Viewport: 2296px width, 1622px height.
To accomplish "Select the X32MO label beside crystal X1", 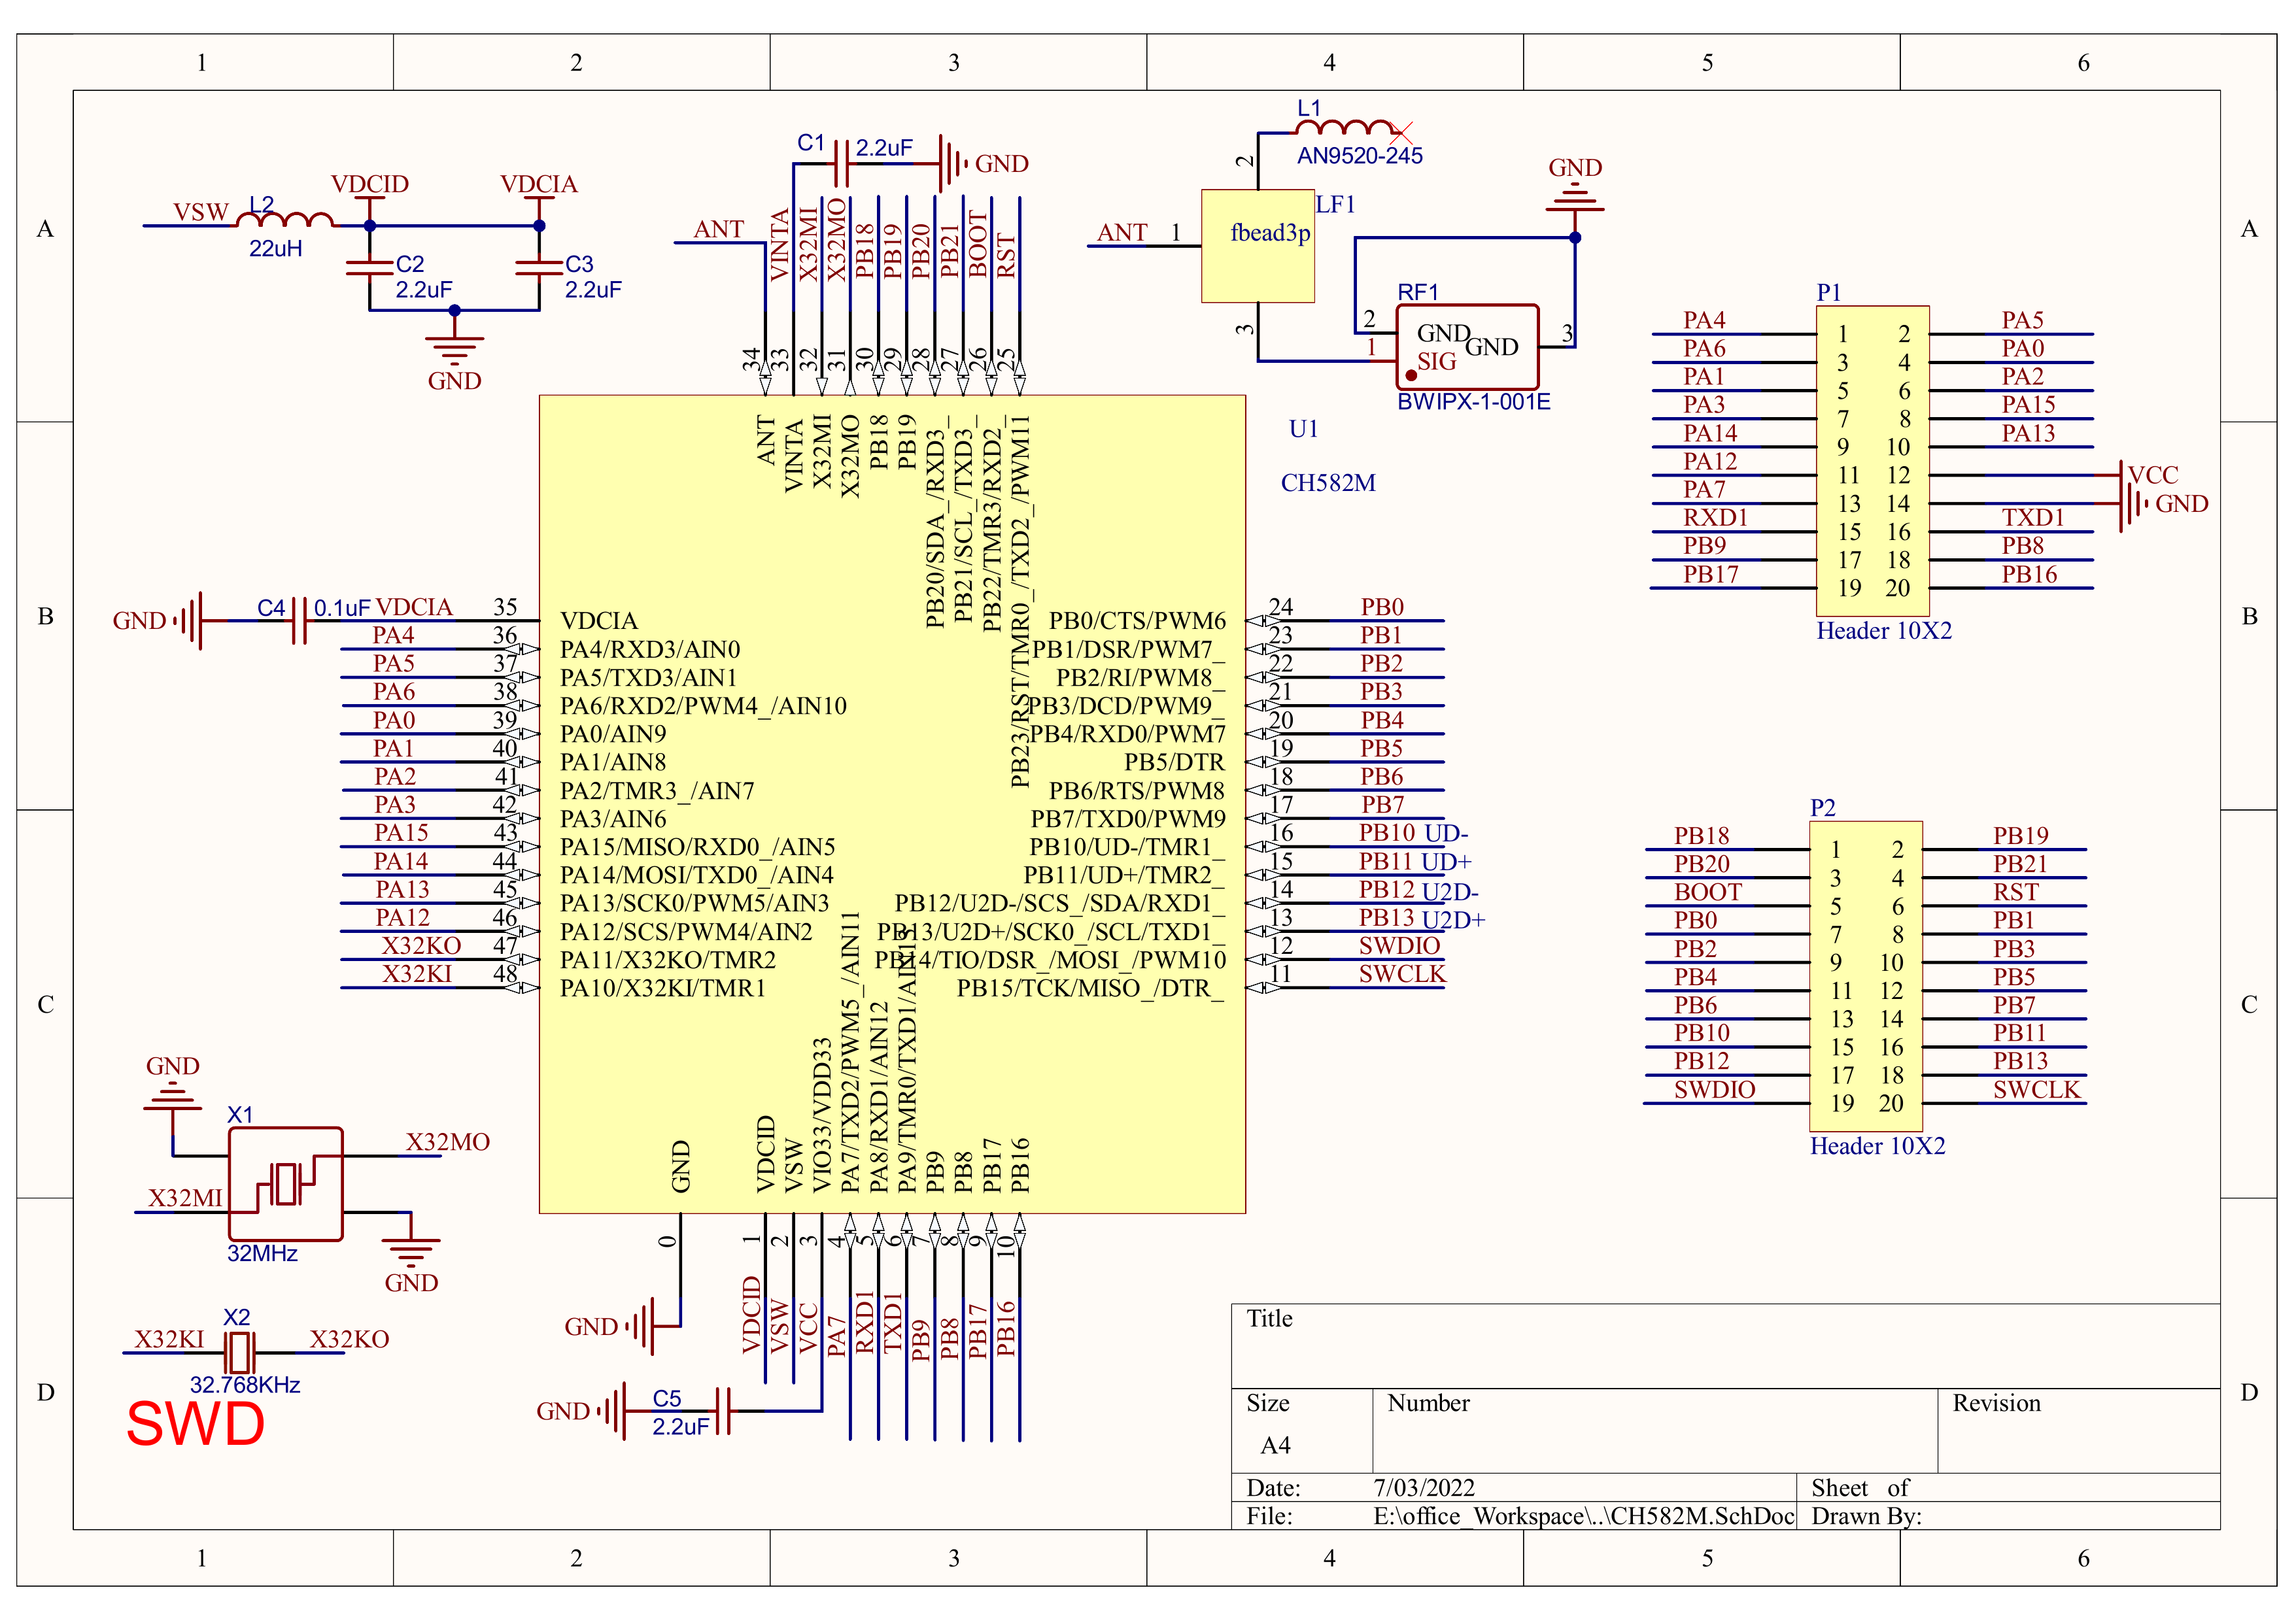I will click(447, 1142).
